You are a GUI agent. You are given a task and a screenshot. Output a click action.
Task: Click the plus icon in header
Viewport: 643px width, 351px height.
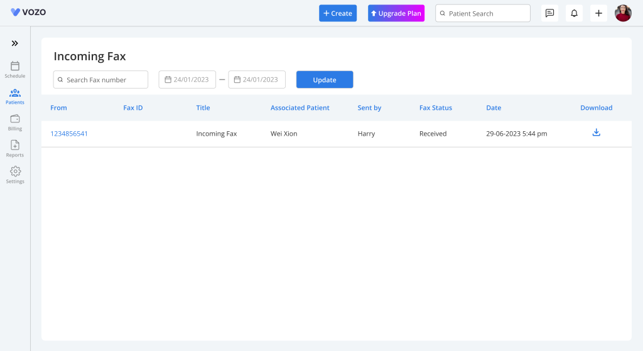coord(598,13)
